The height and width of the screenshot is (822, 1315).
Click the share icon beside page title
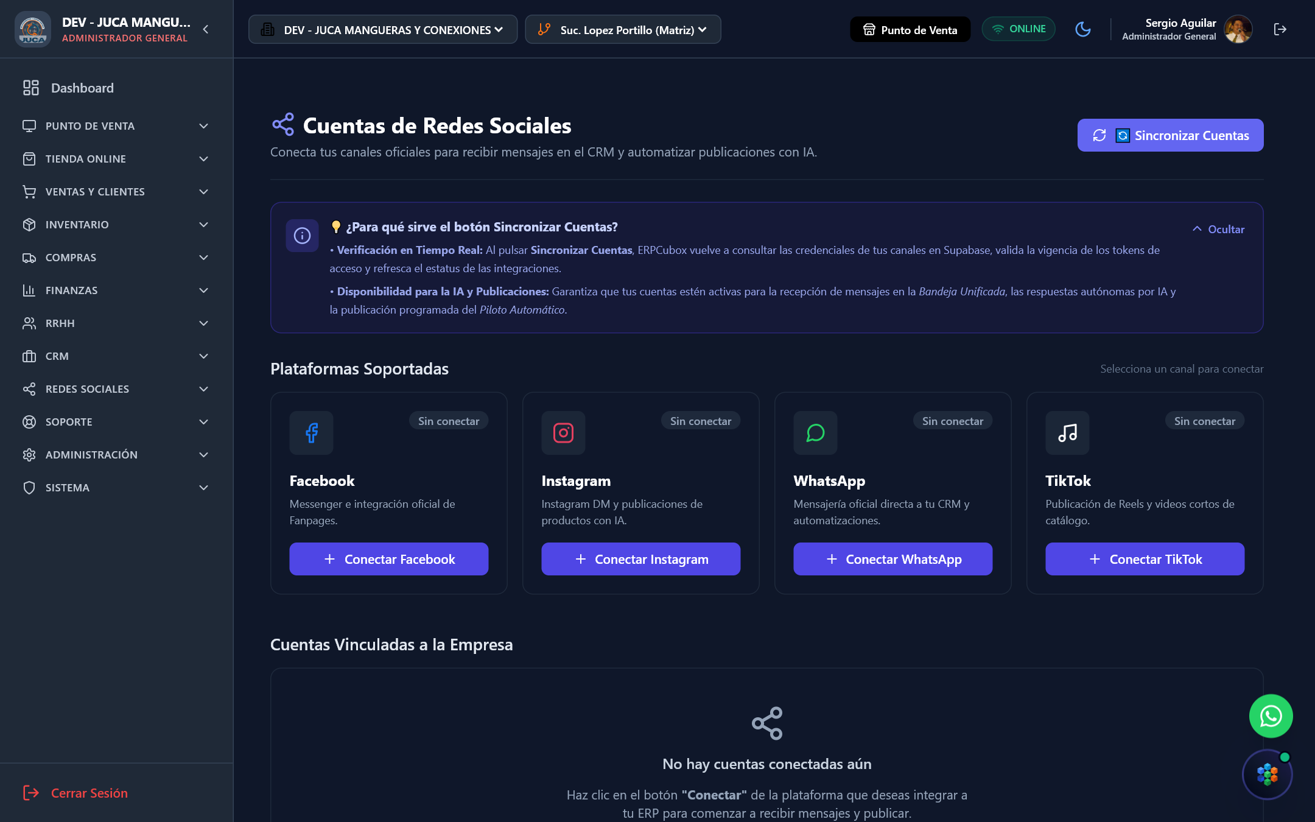tap(283, 125)
